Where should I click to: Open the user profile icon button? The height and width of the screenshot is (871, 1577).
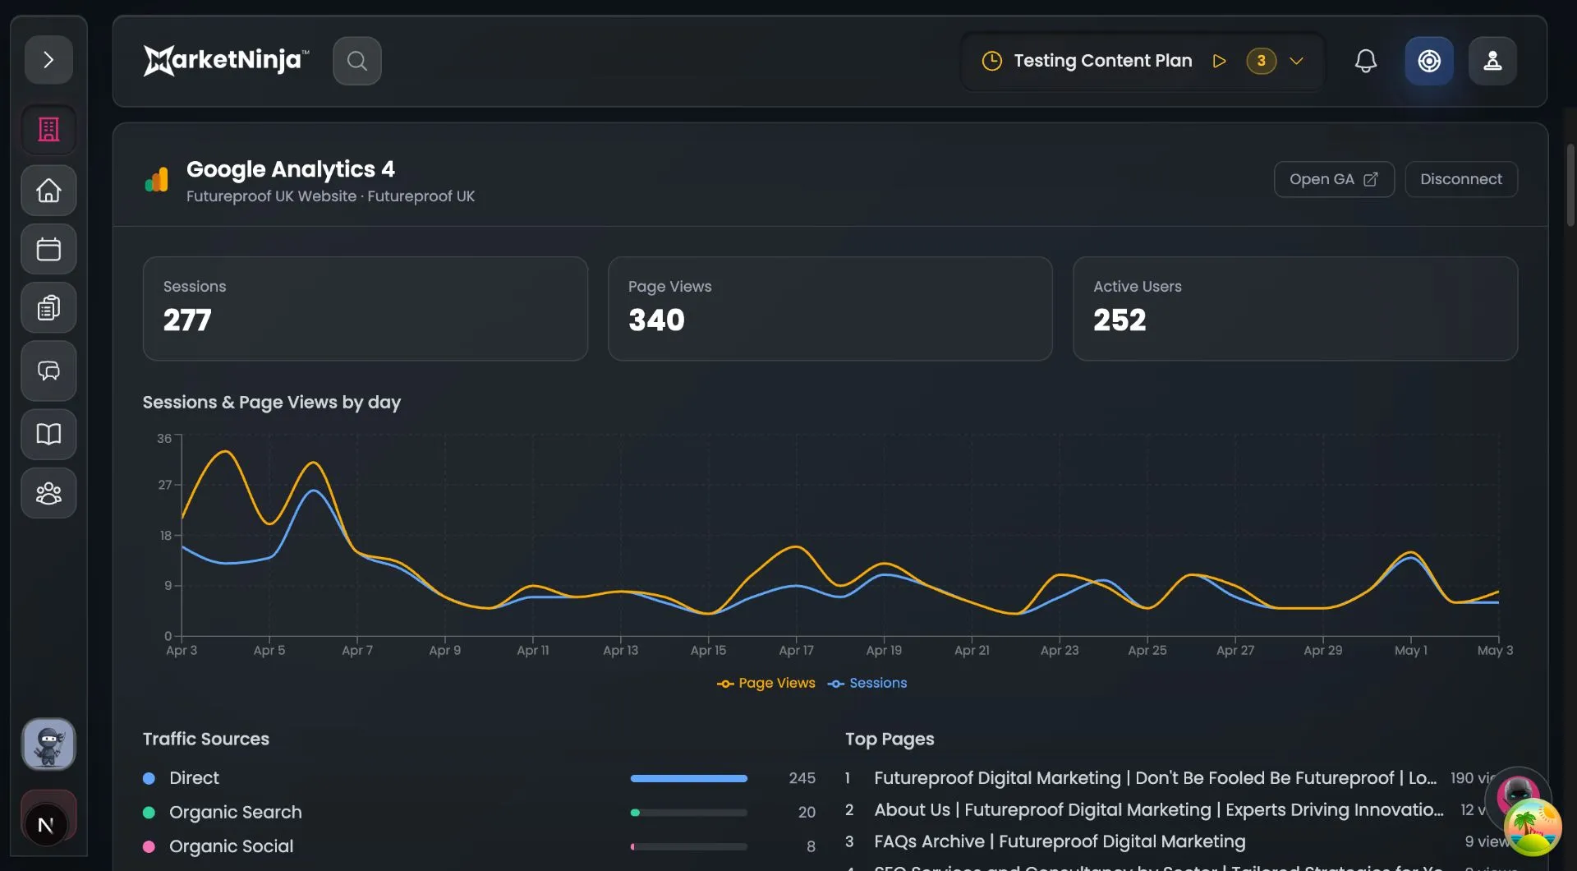coord(1492,61)
